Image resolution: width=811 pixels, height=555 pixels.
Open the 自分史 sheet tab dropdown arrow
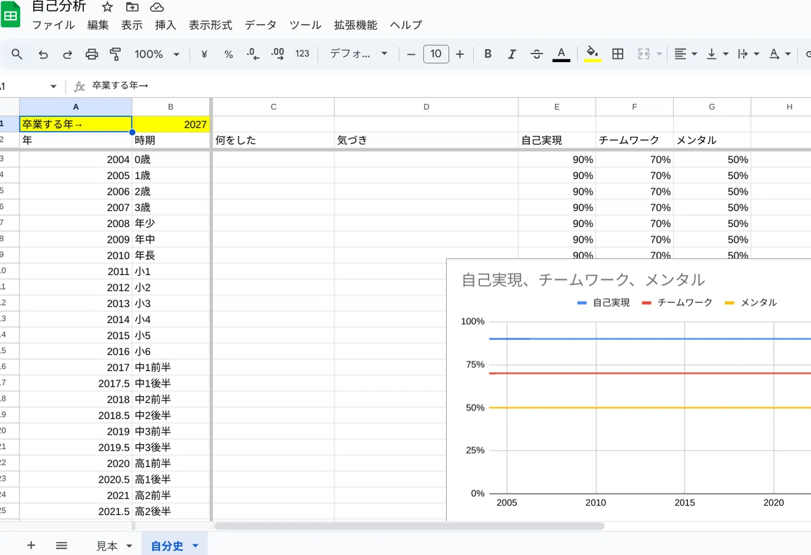pos(196,546)
